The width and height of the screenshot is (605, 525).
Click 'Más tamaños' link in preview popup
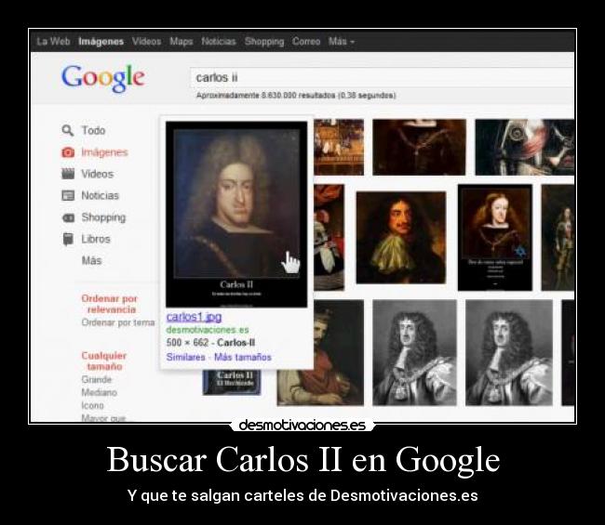tap(243, 357)
